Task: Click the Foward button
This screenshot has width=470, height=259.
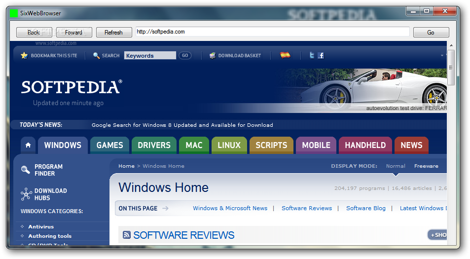Action: pyautogui.click(x=74, y=33)
